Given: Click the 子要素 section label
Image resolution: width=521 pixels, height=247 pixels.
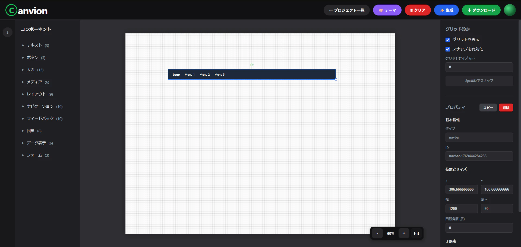Looking at the screenshot, I should pyautogui.click(x=451, y=241).
